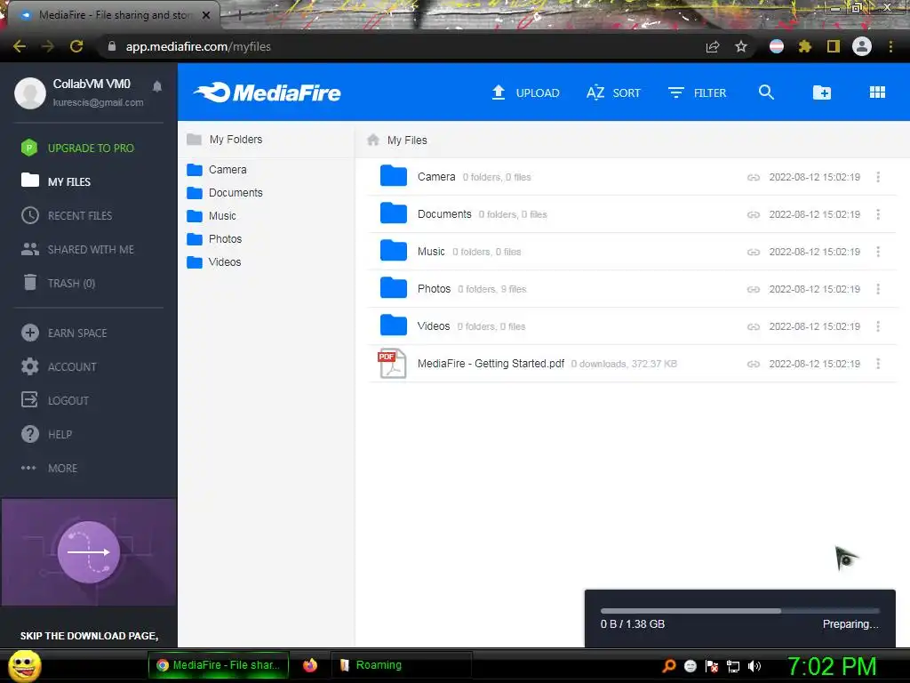910x683 pixels.
Task: Click the Videos folder icon in file list
Action: 393,325
